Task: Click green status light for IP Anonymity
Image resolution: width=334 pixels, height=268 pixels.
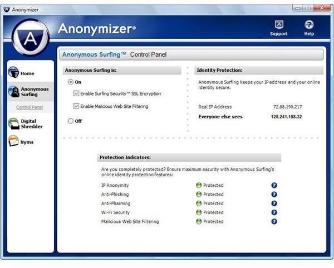Action: (199, 185)
